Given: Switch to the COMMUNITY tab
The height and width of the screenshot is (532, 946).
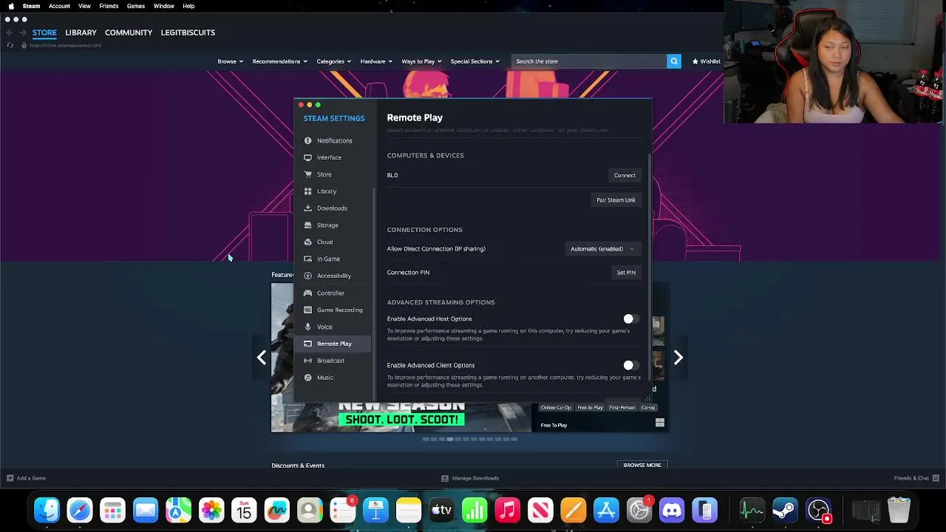Looking at the screenshot, I should (129, 33).
